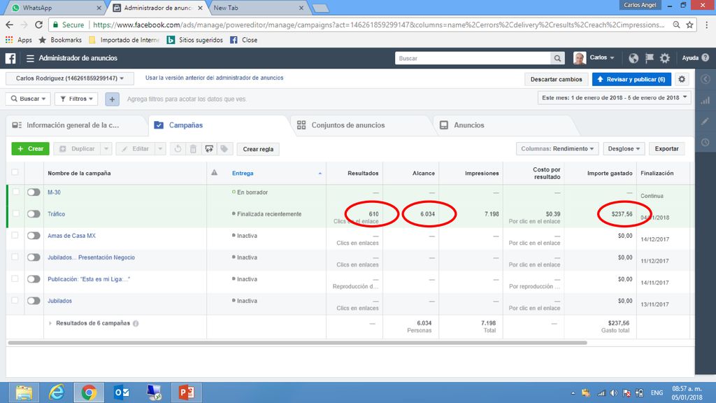Open the Desglose dropdown
The width and height of the screenshot is (716, 403).
click(624, 149)
